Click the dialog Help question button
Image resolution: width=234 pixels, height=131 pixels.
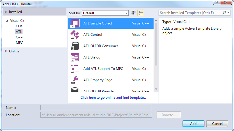[216, 3]
